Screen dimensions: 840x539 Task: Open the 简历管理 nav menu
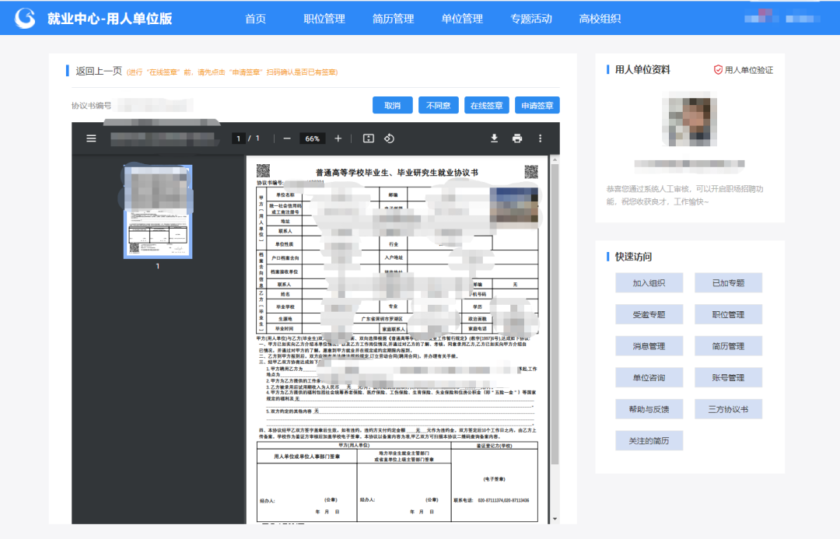[394, 19]
